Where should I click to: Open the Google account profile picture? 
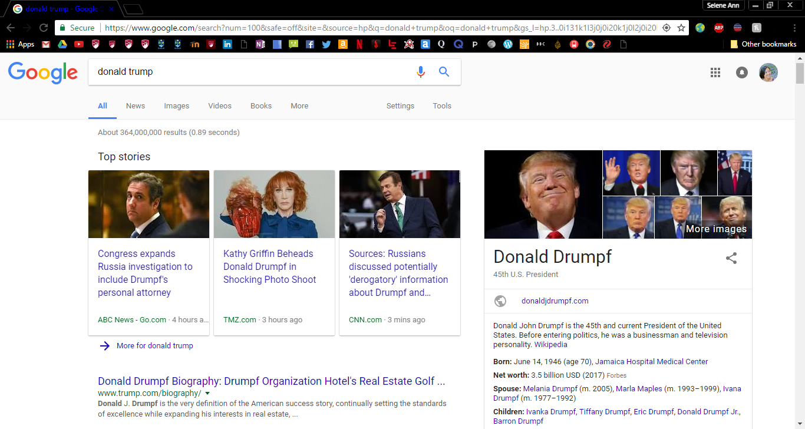(768, 72)
